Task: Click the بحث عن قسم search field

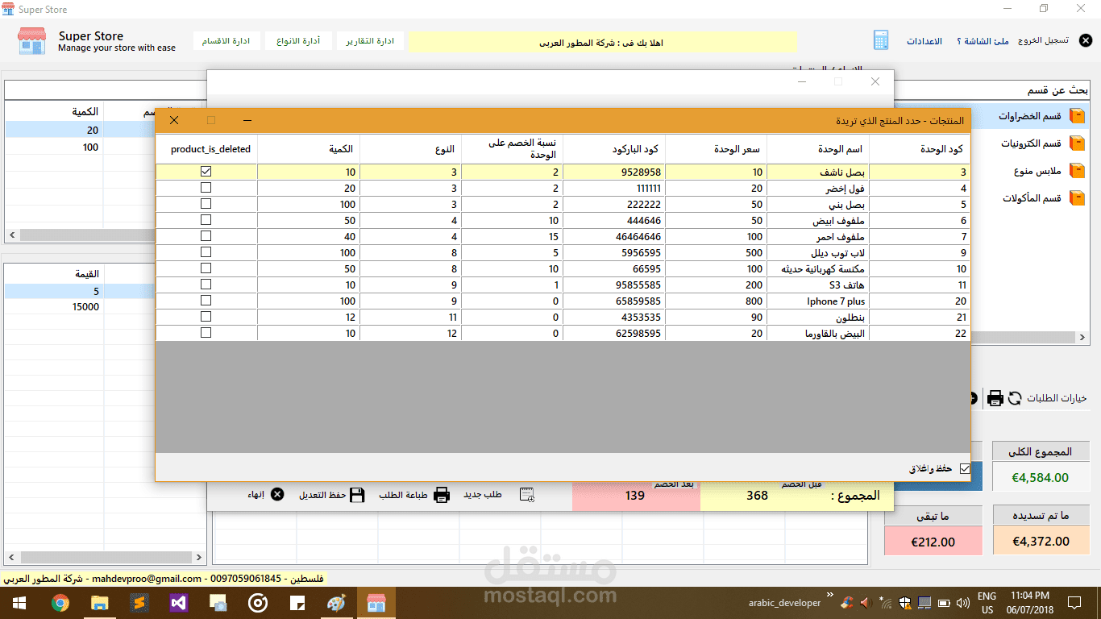Action: (992, 89)
